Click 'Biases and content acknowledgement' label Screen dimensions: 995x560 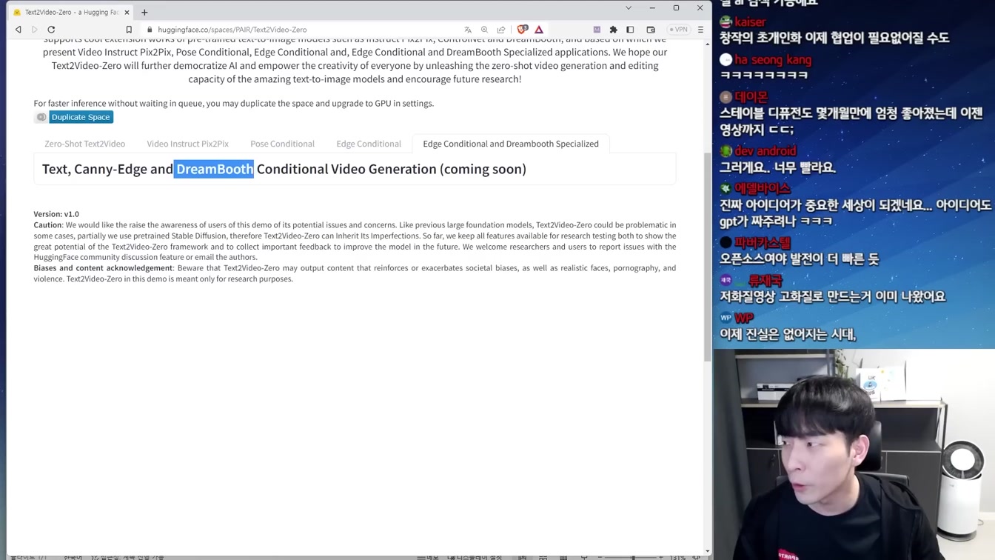[103, 268]
